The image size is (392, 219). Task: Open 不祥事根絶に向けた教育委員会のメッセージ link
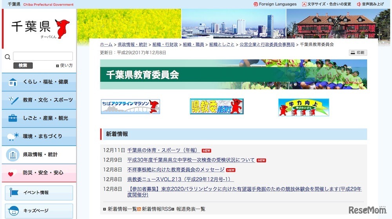(176, 170)
